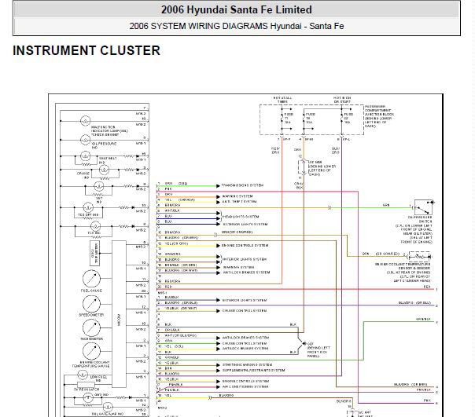Click the engine coolant temperature sensor symbol

click(x=419, y=257)
